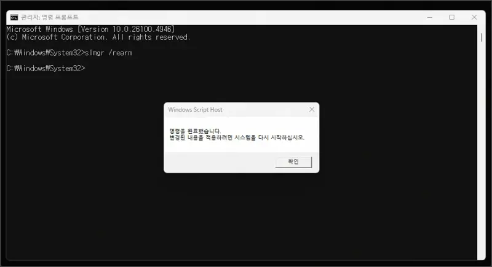Image resolution: width=492 pixels, height=267 pixels.
Task: Click the vertical scrollbar thumb in the console
Action: point(482,37)
